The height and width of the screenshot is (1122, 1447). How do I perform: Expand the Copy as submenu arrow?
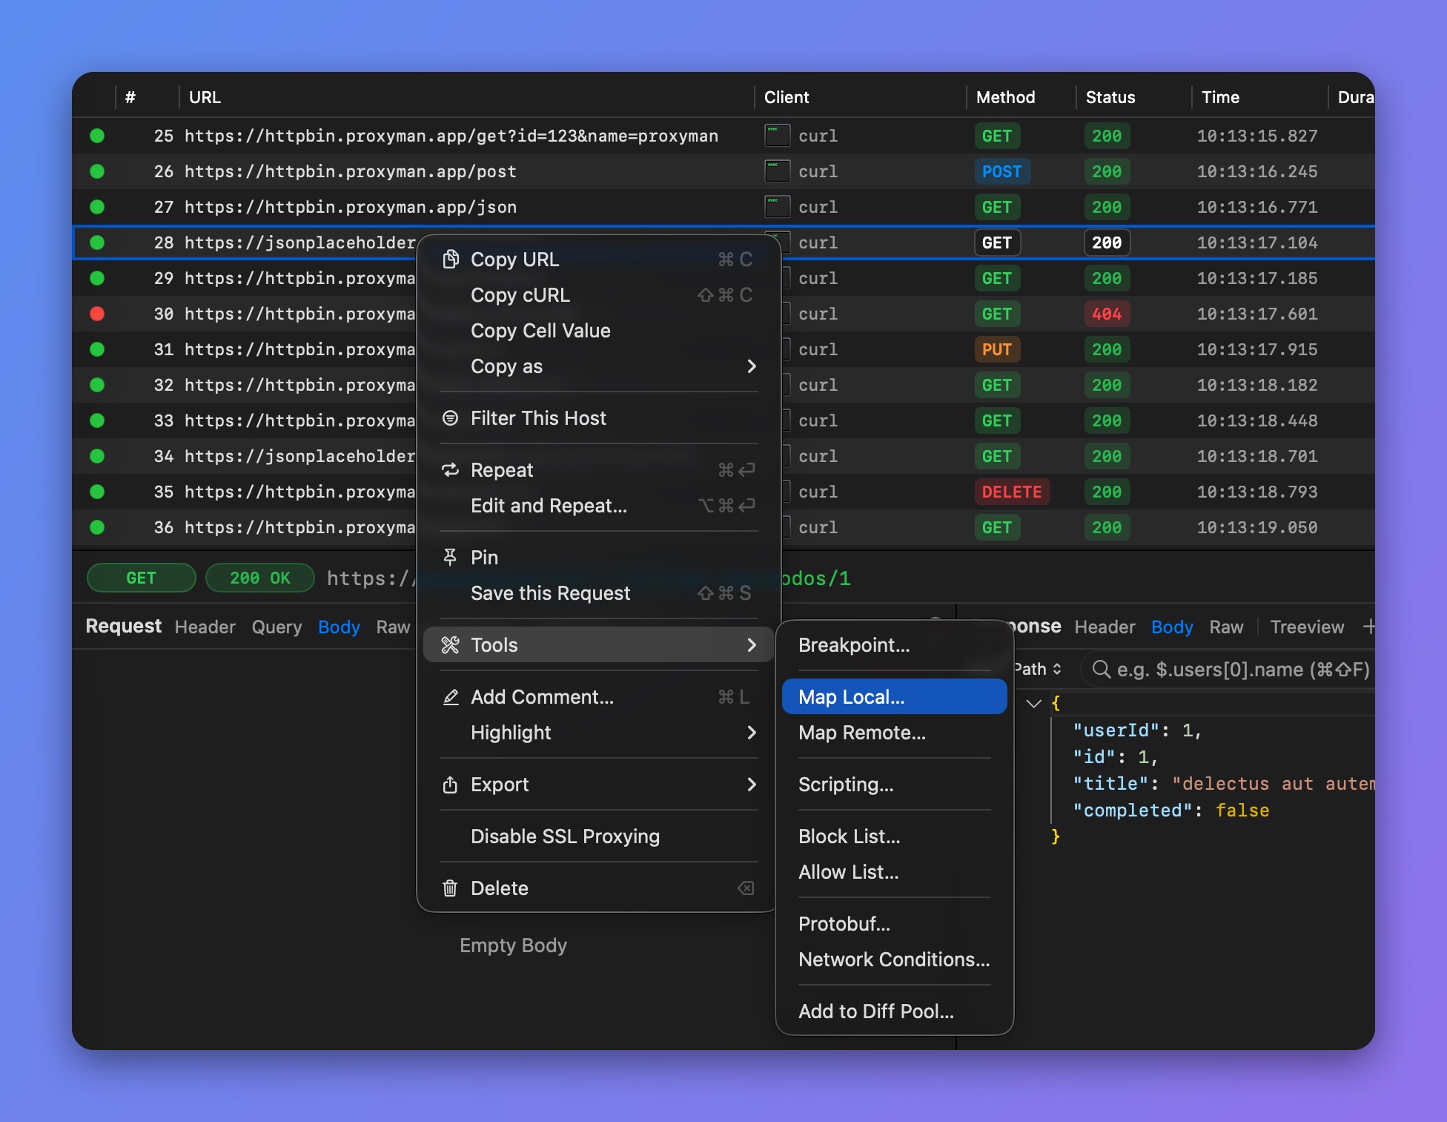tap(752, 366)
